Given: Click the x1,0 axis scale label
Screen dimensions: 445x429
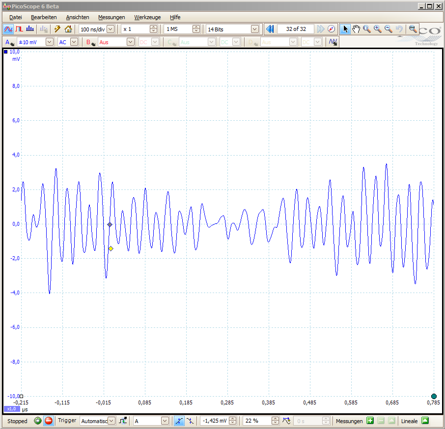Looking at the screenshot, I should coord(12,409).
